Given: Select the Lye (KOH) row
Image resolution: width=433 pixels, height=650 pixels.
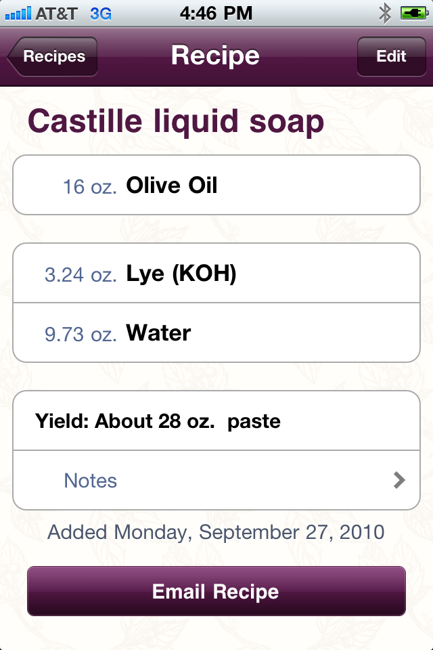Looking at the screenshot, I should pyautogui.click(x=216, y=274).
